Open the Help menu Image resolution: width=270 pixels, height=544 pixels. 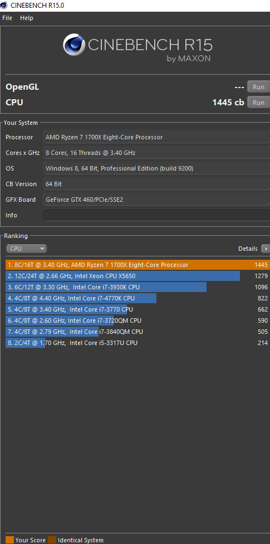pos(27,18)
